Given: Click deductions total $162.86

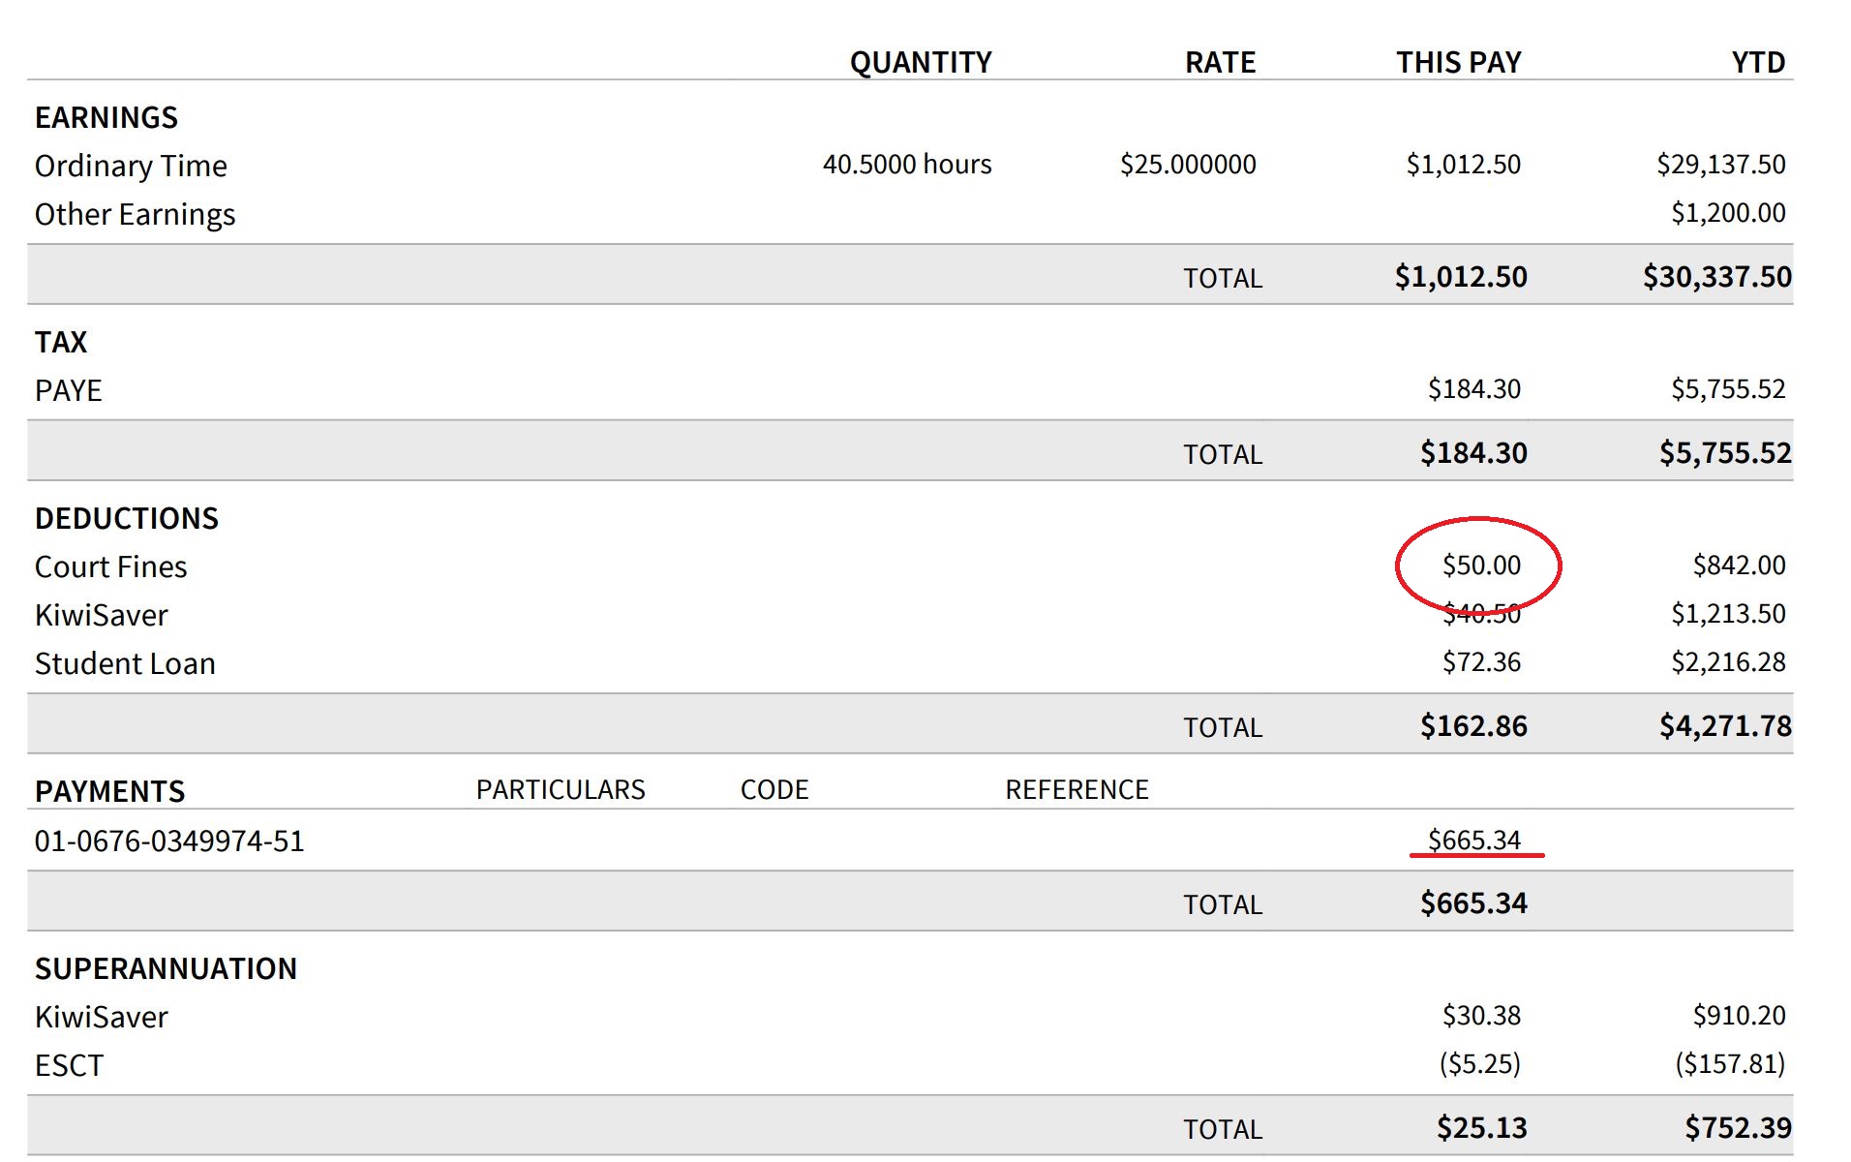Looking at the screenshot, I should click(1473, 725).
